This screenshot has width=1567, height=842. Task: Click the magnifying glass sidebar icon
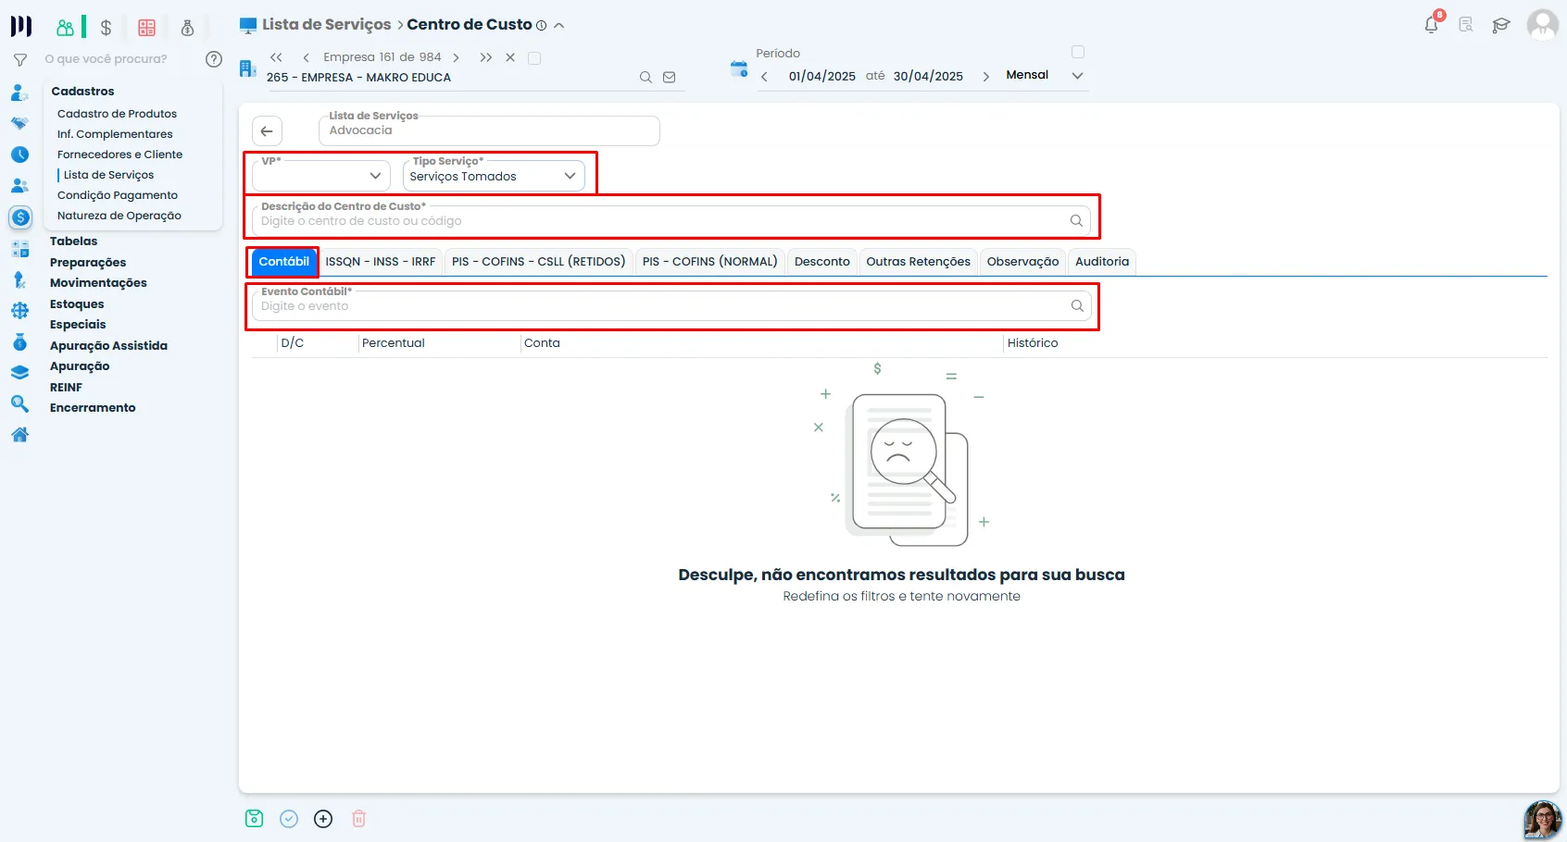19,403
